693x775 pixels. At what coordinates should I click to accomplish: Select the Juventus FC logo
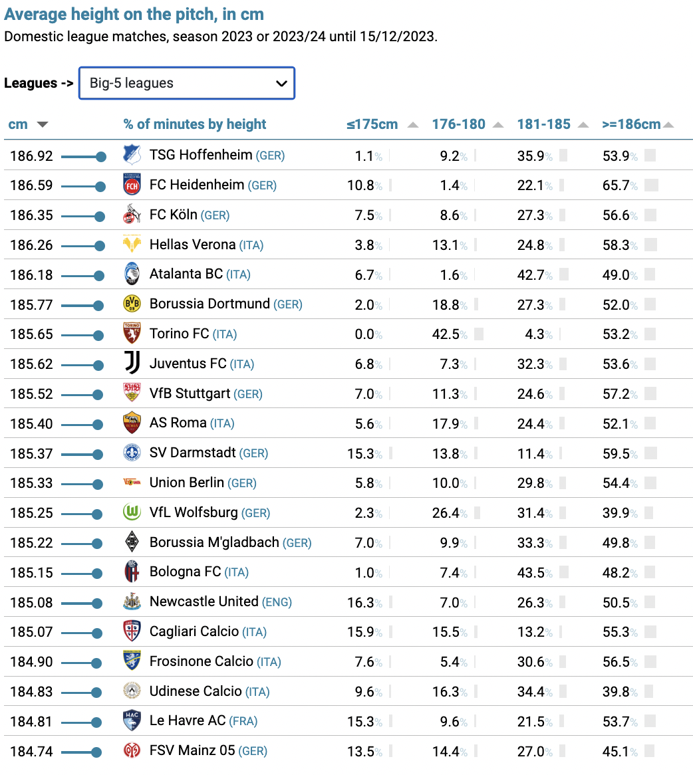[132, 364]
